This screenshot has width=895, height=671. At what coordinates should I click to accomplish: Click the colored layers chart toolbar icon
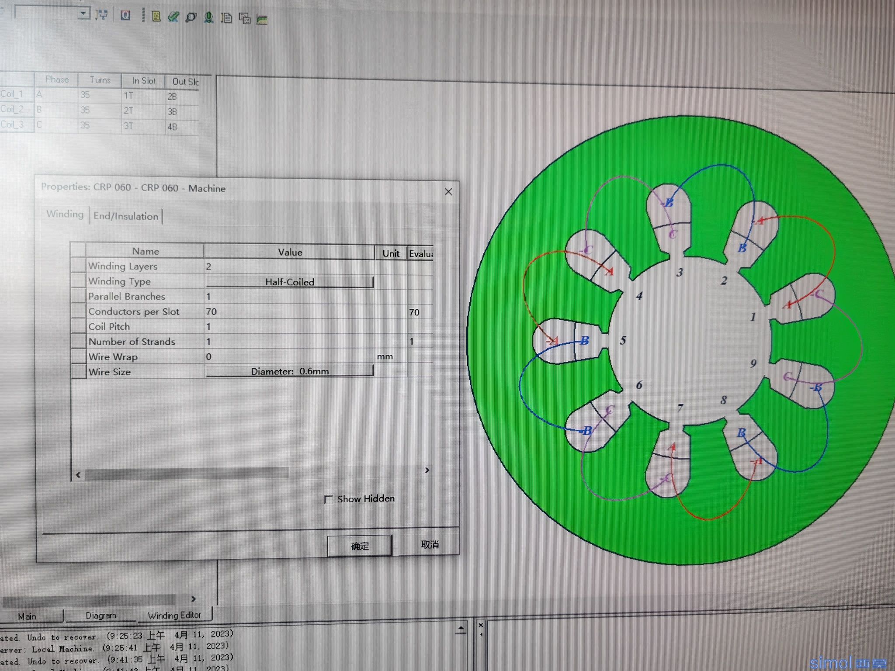point(262,19)
